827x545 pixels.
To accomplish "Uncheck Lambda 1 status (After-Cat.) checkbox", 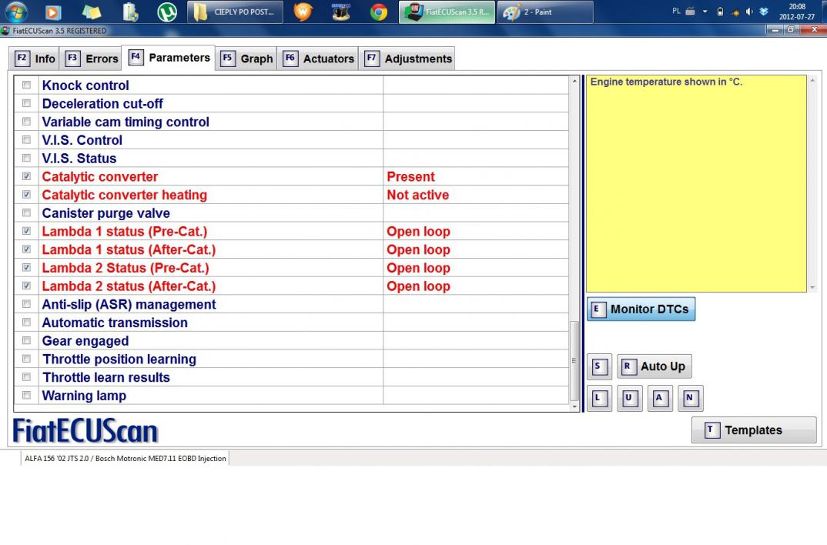I will pos(26,249).
